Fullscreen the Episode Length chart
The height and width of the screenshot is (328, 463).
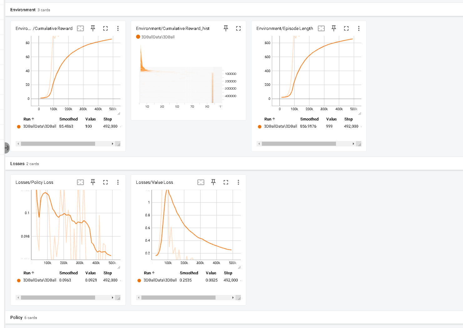(346, 28)
